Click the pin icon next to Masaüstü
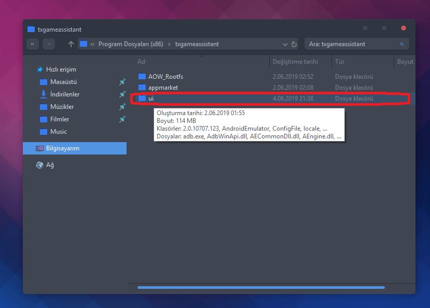Screen dimensions: 430x308 tap(122, 81)
